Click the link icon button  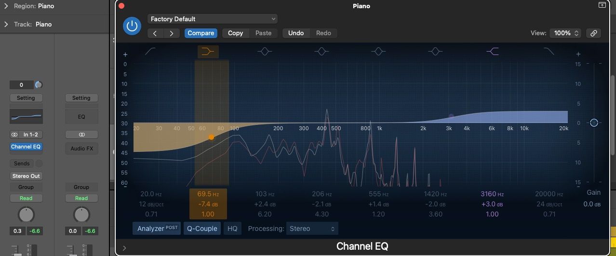[594, 33]
